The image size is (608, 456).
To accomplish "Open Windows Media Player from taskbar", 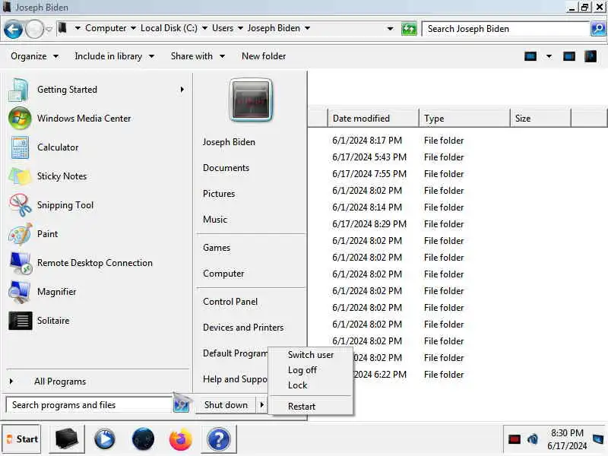I will [104, 439].
